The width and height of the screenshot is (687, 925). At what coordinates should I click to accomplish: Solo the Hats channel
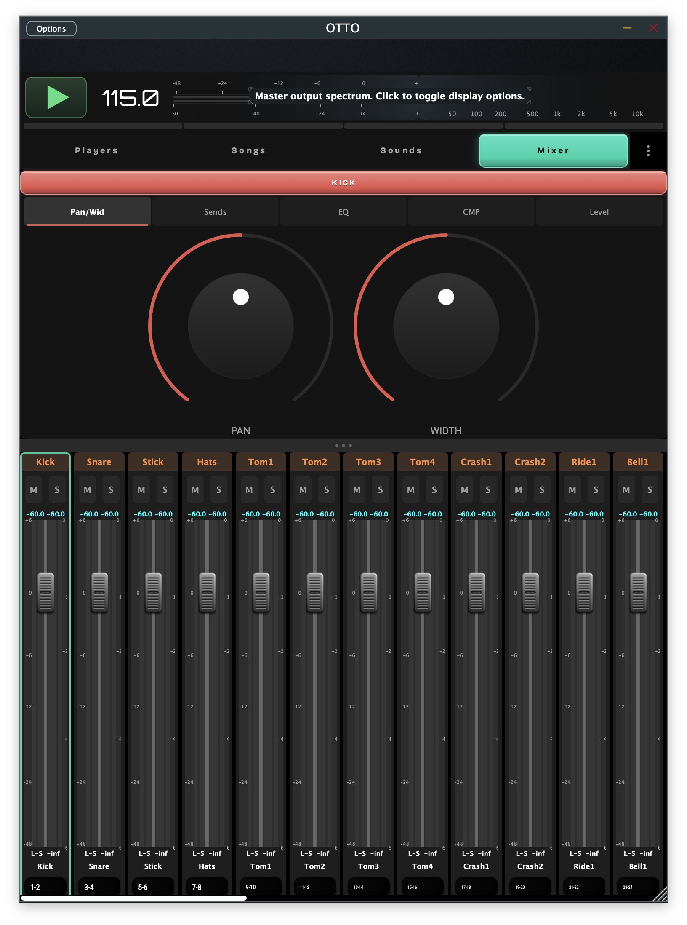coord(219,489)
